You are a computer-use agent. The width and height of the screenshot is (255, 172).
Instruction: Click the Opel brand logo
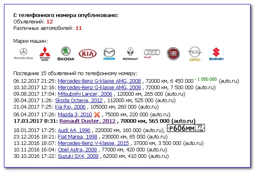(x=195, y=54)
